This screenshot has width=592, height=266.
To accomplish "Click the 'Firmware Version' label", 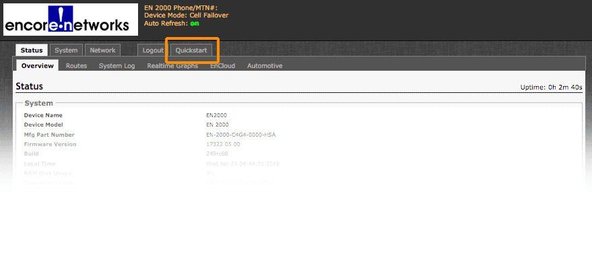I will 50,144.
